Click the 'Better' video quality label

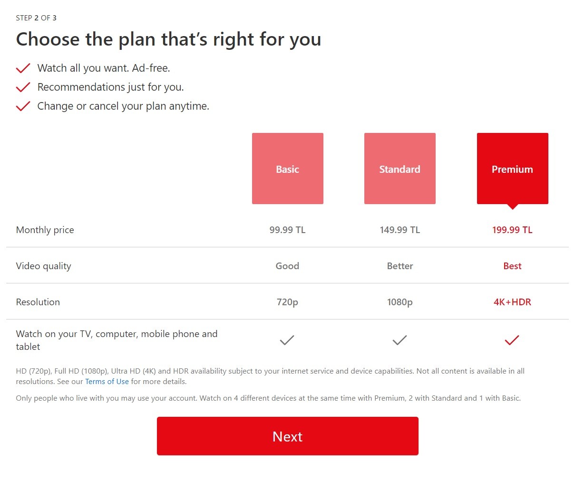tap(400, 266)
